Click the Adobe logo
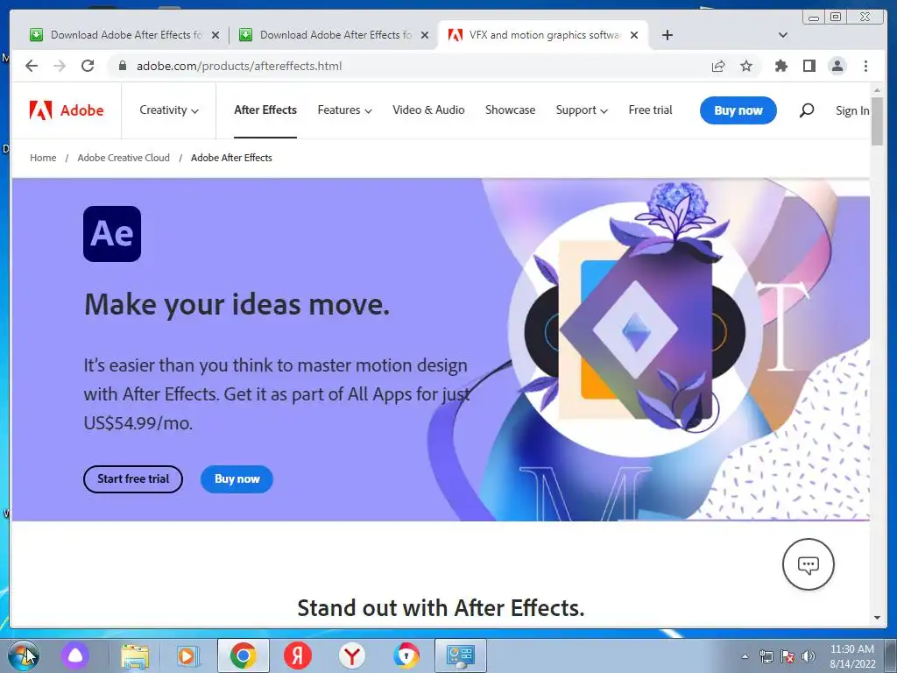 coord(67,110)
